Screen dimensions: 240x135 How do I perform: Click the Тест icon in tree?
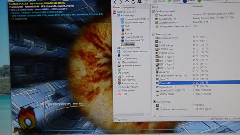coord(120,94)
